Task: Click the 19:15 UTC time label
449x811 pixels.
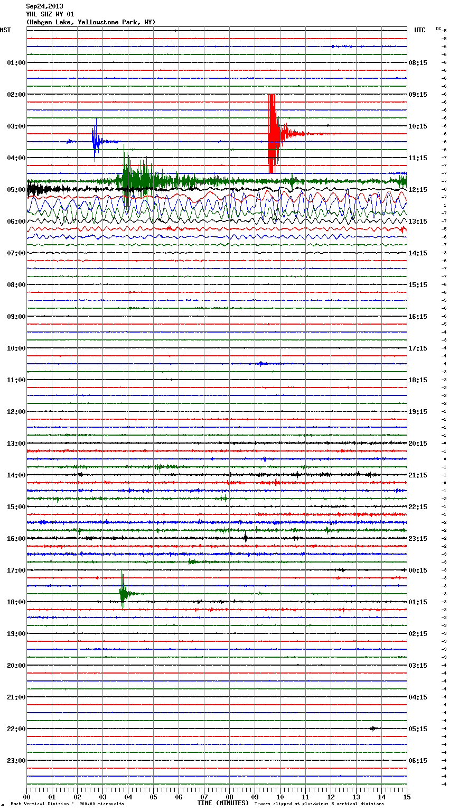Action: (418, 412)
